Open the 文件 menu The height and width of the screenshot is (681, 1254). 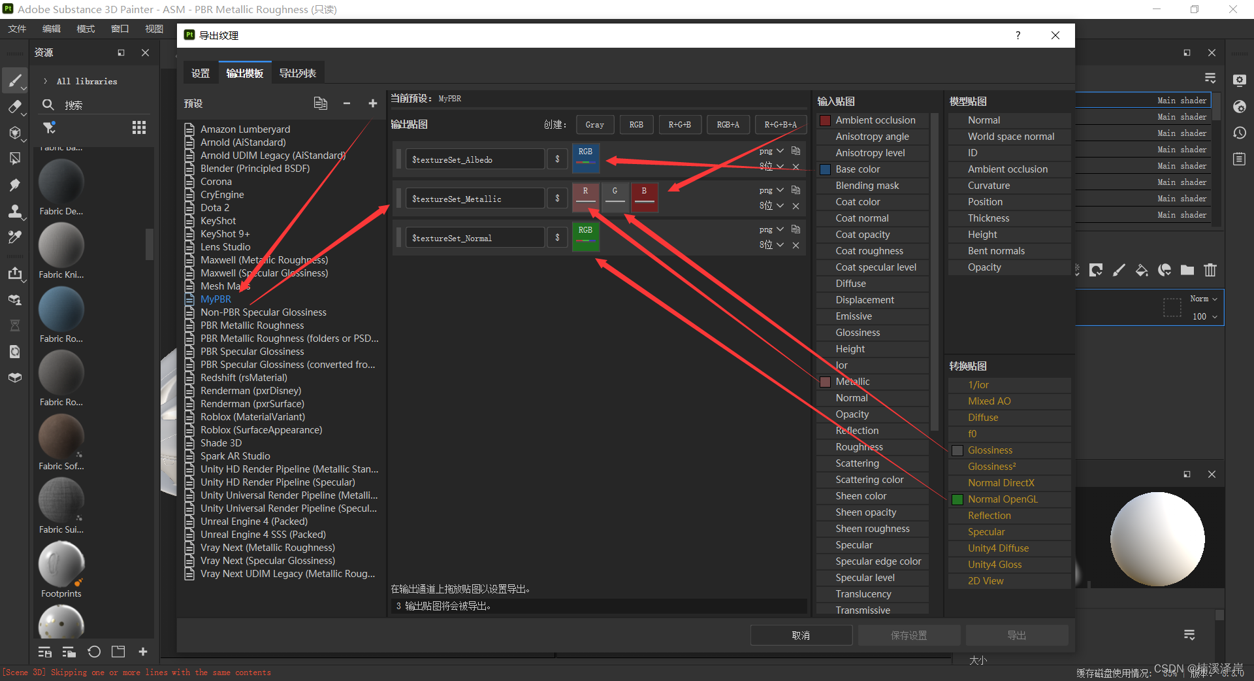click(17, 29)
